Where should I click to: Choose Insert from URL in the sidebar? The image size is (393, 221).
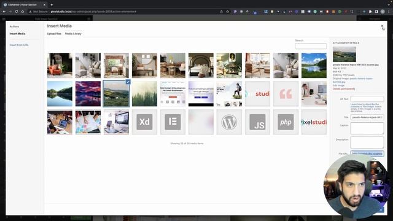pos(19,45)
